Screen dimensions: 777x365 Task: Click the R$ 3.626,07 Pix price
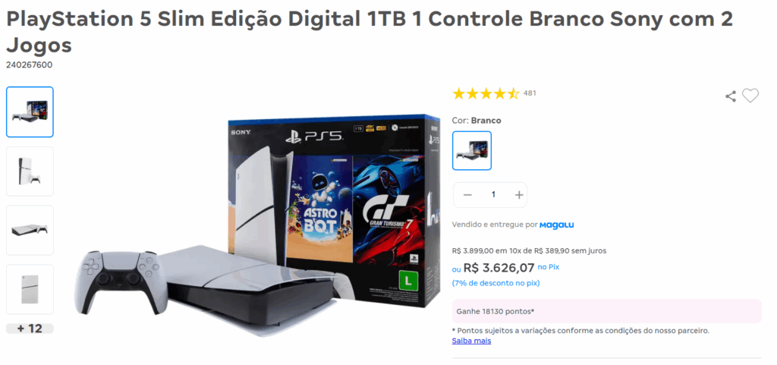499,268
